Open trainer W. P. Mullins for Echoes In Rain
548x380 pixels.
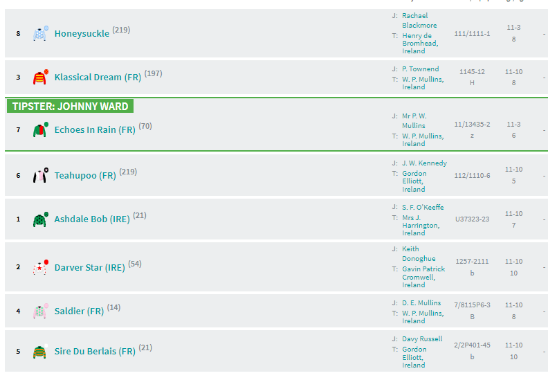[423, 140]
